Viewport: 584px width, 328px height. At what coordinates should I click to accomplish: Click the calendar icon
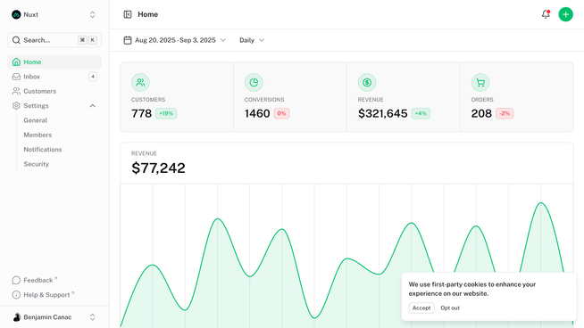(128, 40)
